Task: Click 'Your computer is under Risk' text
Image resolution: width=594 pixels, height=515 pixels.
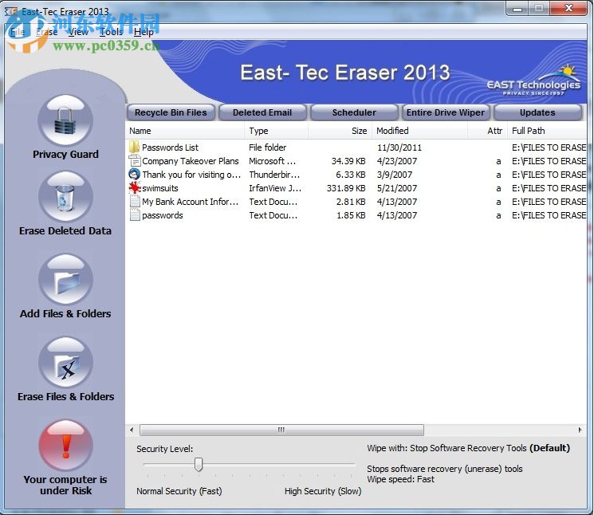Action: pos(65,485)
